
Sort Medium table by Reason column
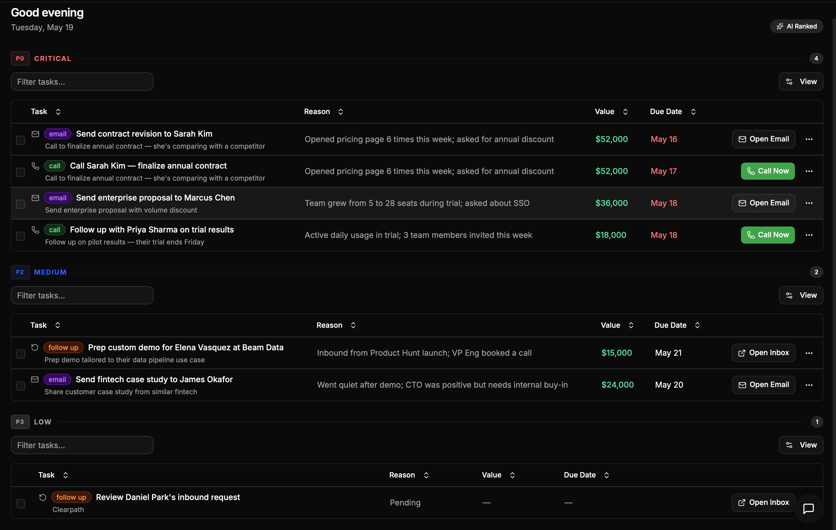click(336, 325)
